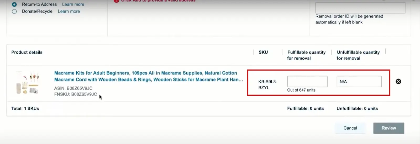The image size is (420, 144).
Task: Click the Out of 647 units label
Action: 301,90
